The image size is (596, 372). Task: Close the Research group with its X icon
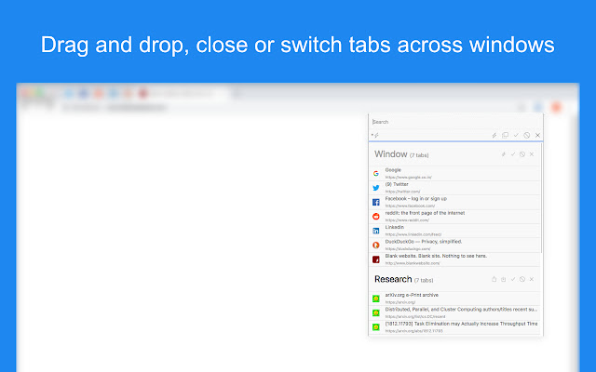[x=532, y=279]
